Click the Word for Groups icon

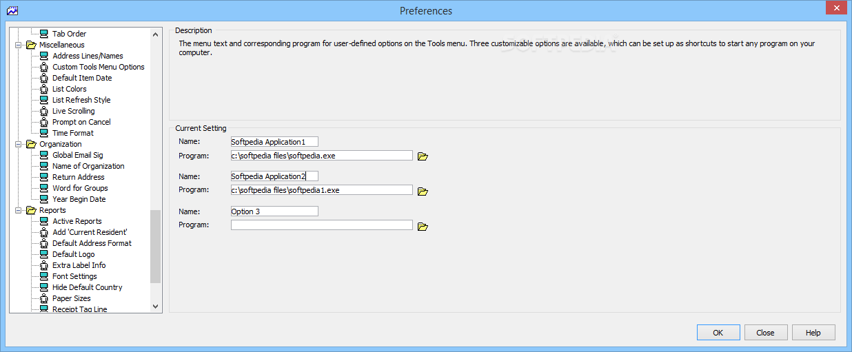tap(44, 188)
